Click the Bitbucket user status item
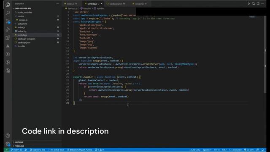270x152 pixels. click(79, 150)
